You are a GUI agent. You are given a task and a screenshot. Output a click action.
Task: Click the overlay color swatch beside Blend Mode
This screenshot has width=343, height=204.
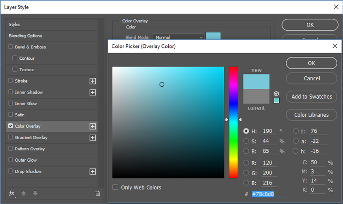(x=213, y=36)
